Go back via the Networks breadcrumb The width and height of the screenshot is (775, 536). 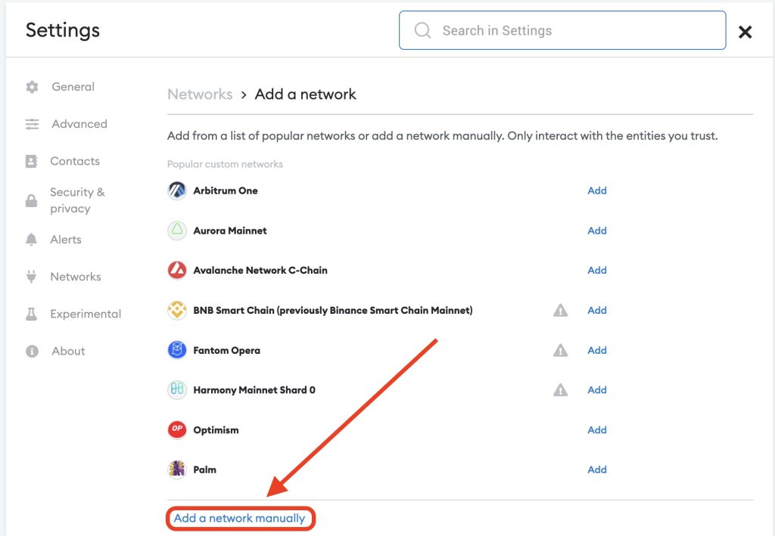(200, 94)
